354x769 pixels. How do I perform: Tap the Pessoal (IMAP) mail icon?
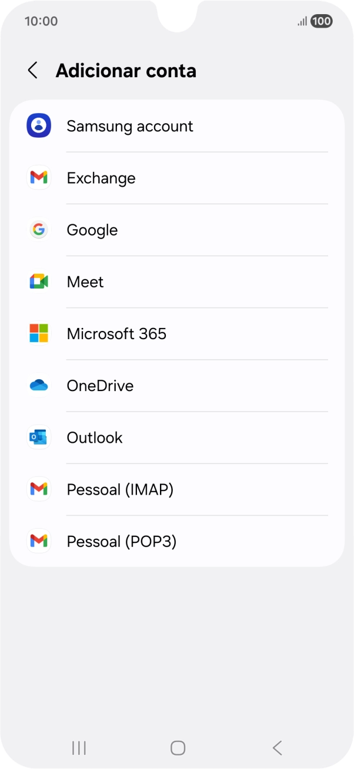pos(39,489)
